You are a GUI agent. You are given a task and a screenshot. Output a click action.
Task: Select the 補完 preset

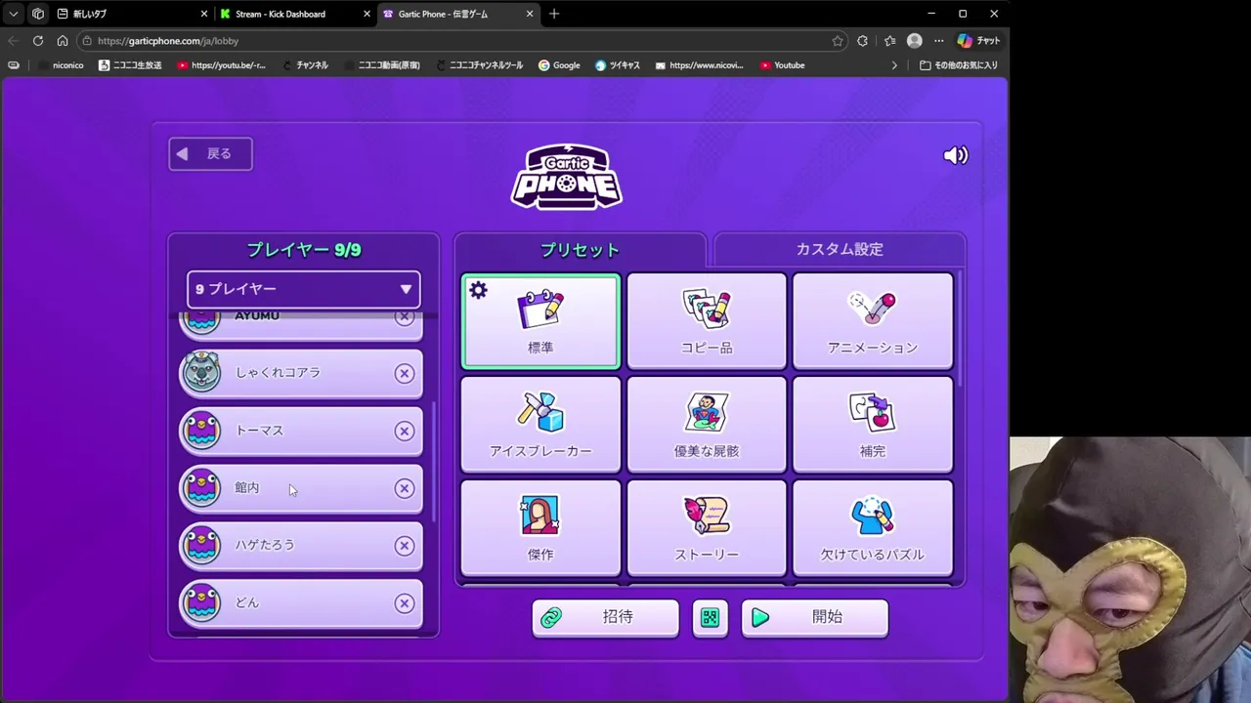pyautogui.click(x=873, y=425)
